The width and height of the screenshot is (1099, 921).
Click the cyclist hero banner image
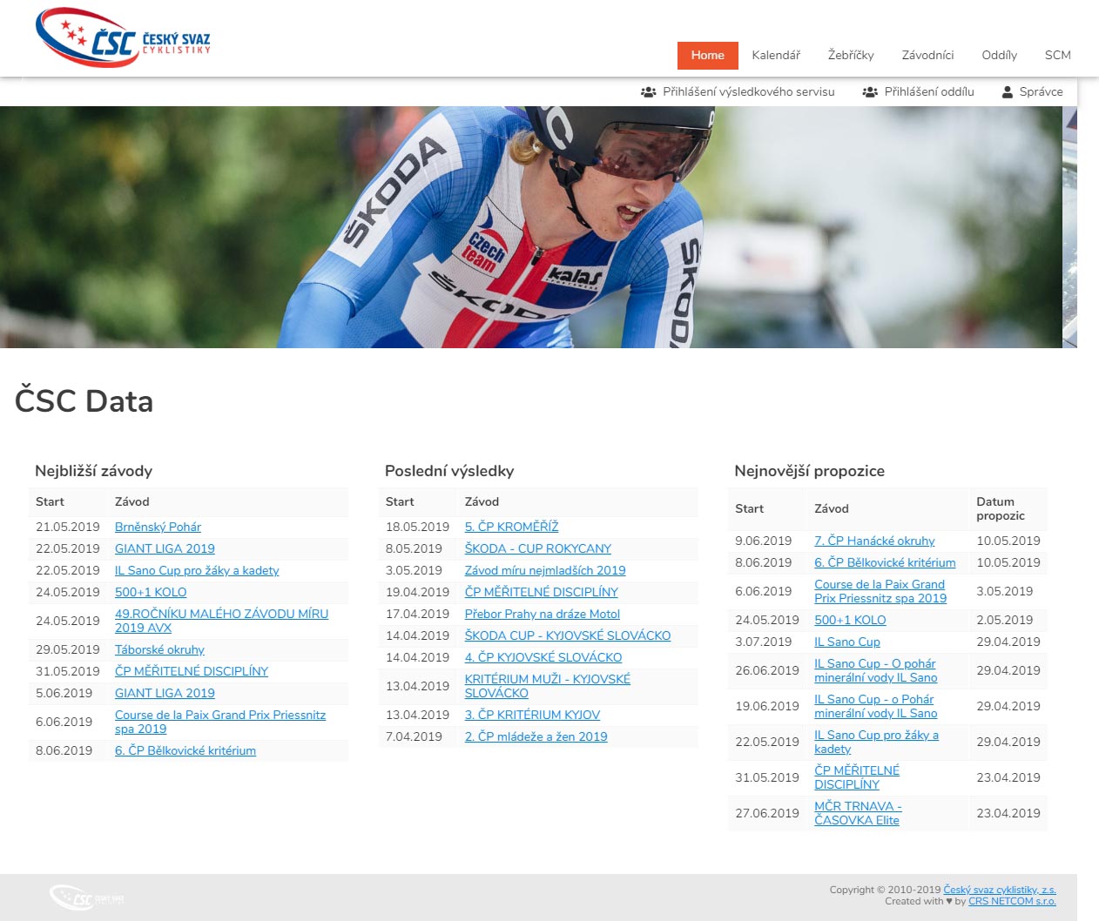(x=531, y=227)
